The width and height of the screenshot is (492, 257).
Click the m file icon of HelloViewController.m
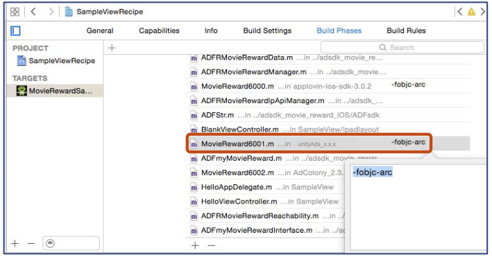click(x=194, y=202)
